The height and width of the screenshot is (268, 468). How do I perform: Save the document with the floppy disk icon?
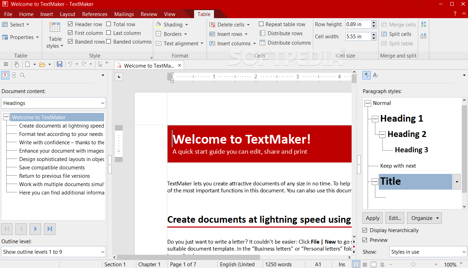(x=60, y=64)
